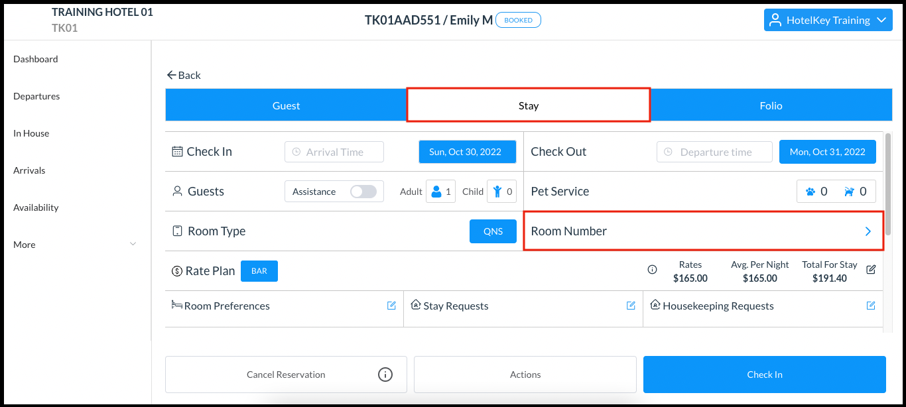Click the vertical scrollbar of stay panel

pos(888,184)
